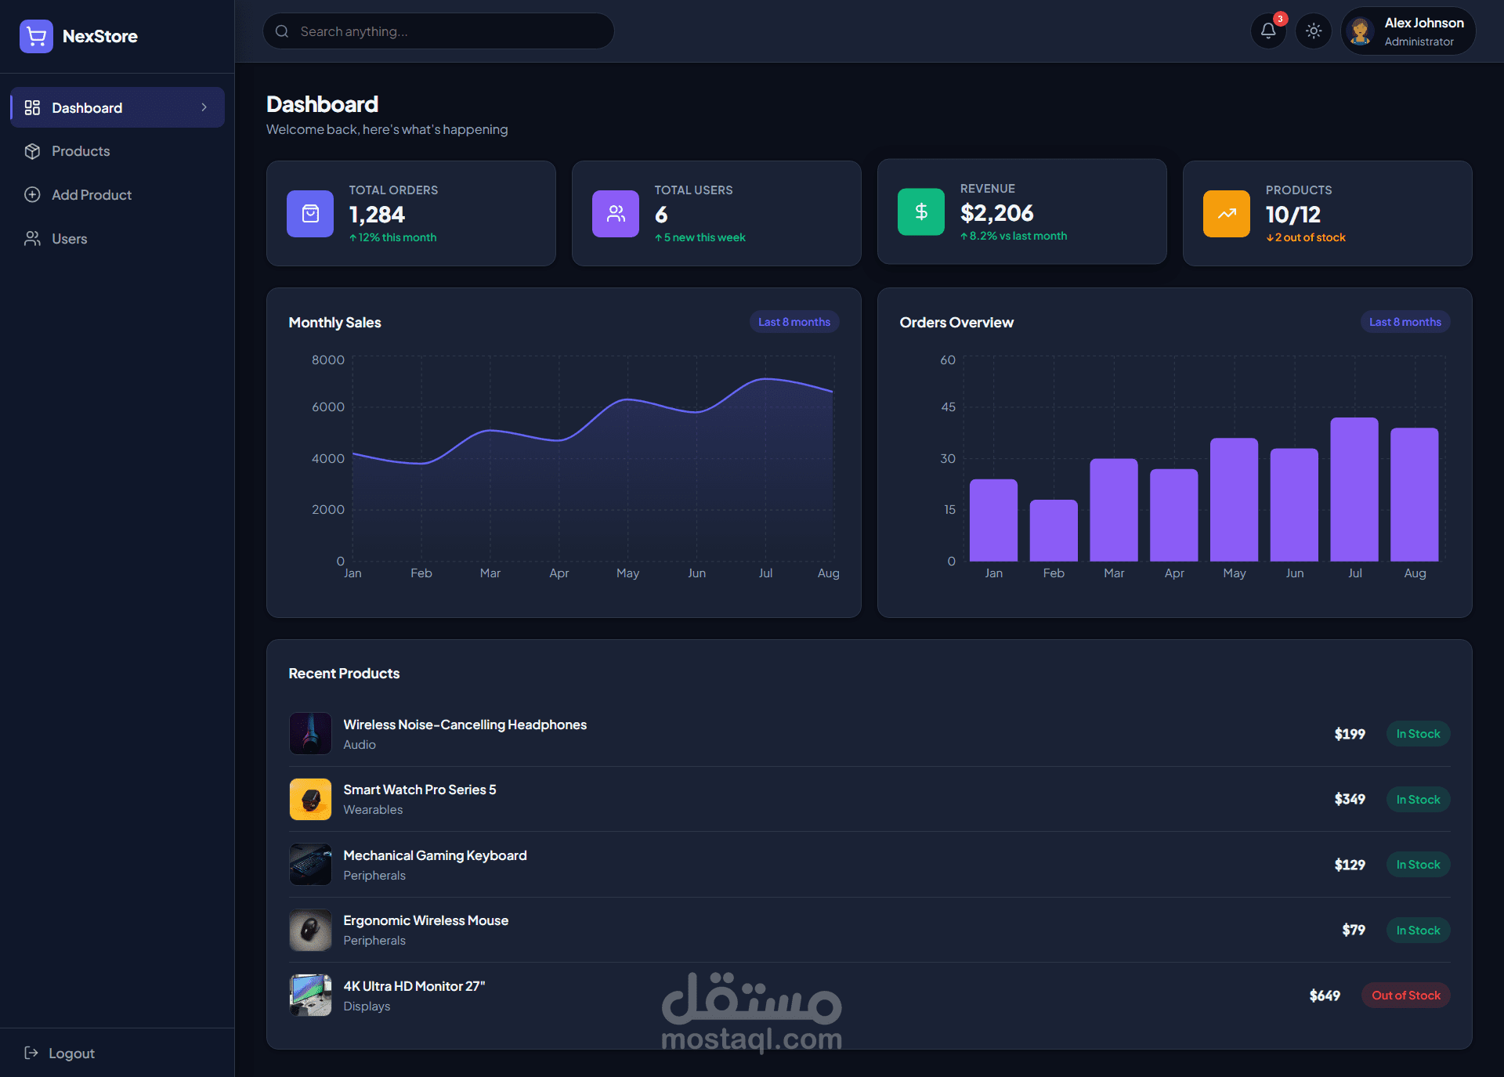Click the Mechanical Gaming Keyboard name
This screenshot has height=1077, width=1504.
[435, 855]
